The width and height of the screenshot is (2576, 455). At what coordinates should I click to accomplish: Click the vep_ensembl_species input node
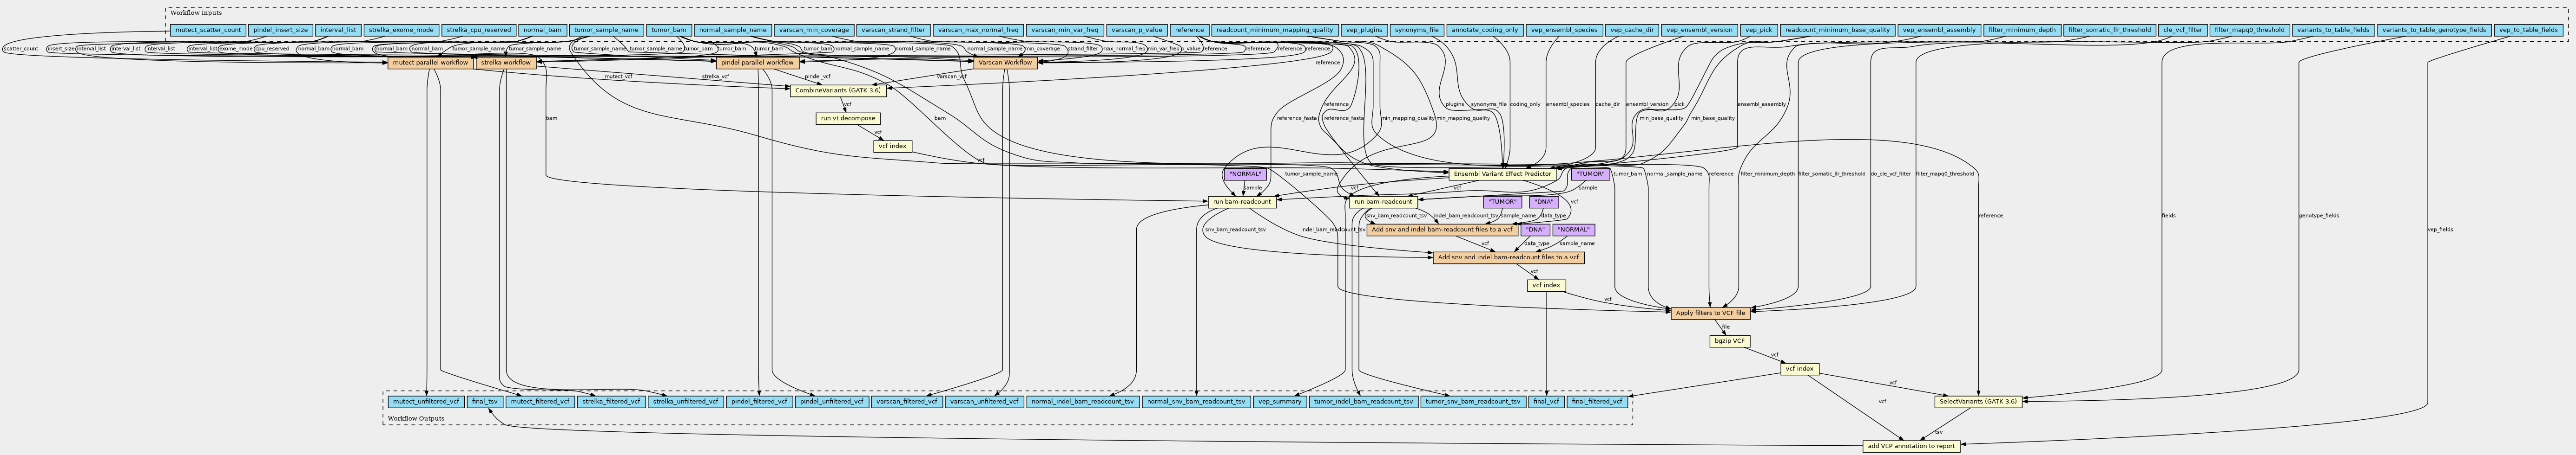tap(1565, 30)
